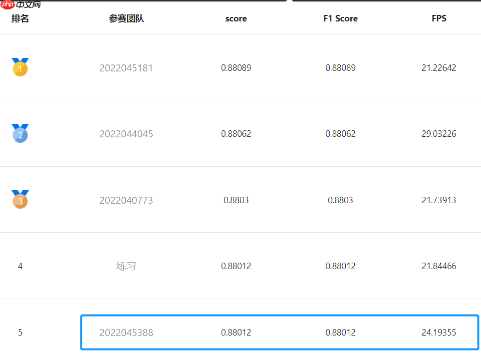Screen dimensions: 481x363
Task: Click the 排名 column header
Action: 20,18
